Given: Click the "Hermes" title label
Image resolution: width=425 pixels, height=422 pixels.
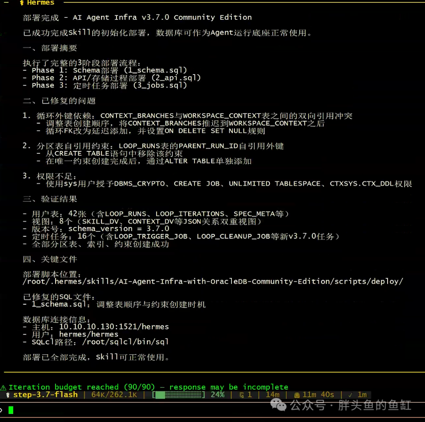Looking at the screenshot, I should [x=41, y=3].
